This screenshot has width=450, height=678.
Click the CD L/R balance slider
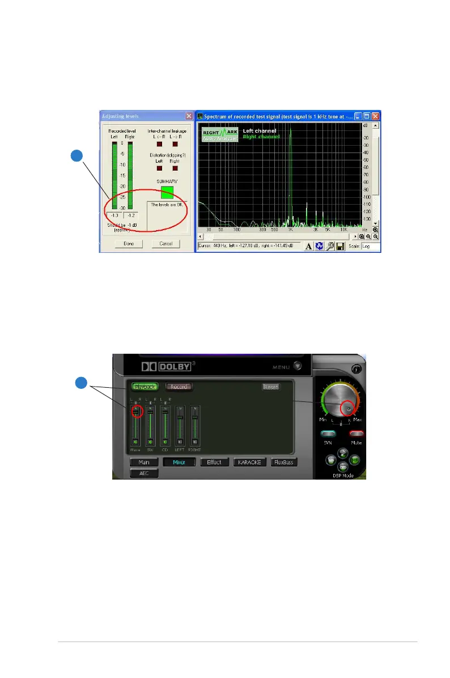click(165, 402)
